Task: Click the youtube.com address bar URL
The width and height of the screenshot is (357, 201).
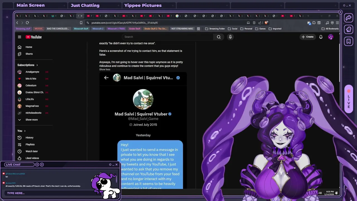Action: (124, 23)
